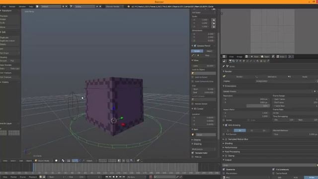The height and width of the screenshot is (179, 318).
Task: Open the File menu
Action: (4, 6)
